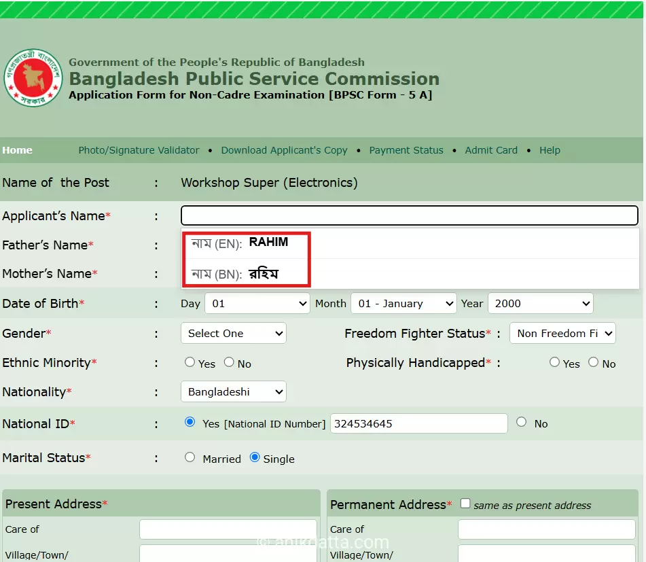Focus the Applicant's Name field

[x=410, y=215]
